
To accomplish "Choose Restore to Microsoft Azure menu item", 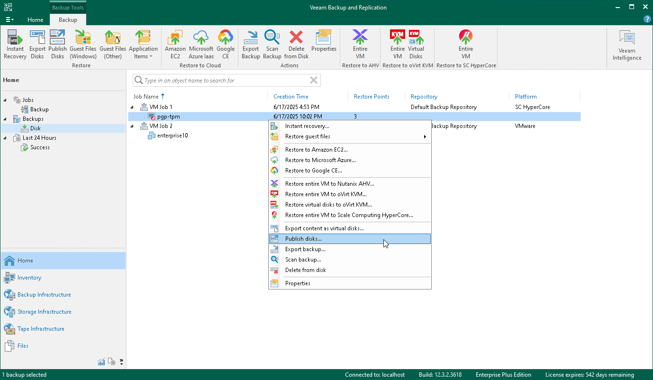I will [x=350, y=160].
